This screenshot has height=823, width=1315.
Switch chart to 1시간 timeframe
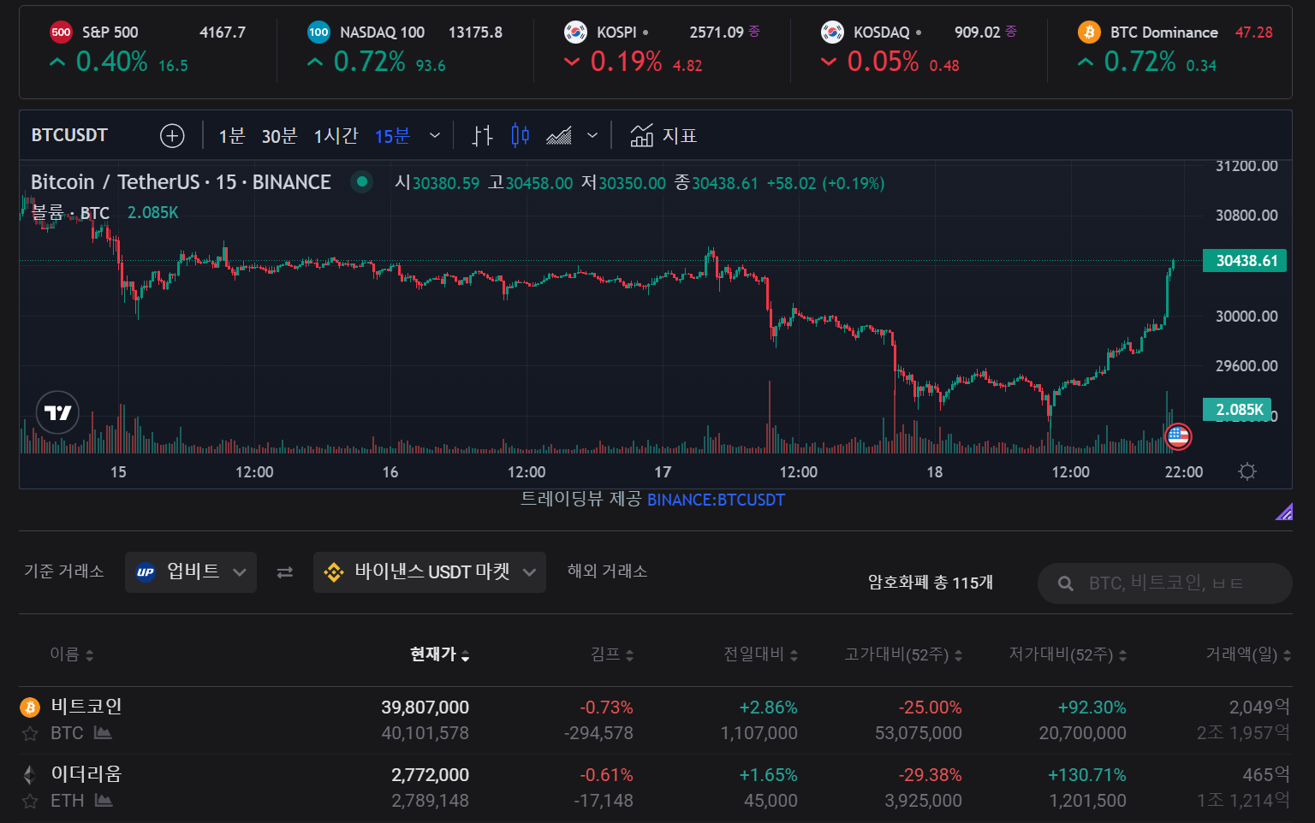tap(336, 136)
